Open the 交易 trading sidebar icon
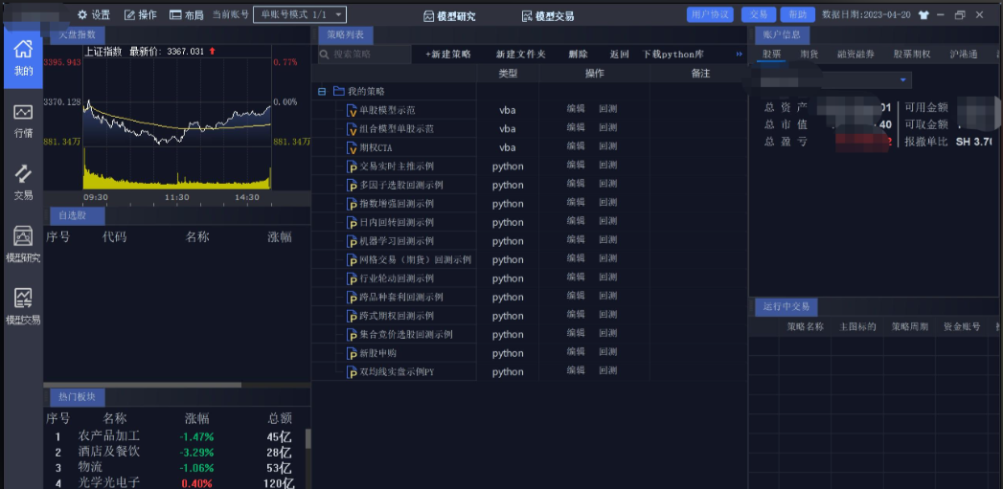 23,182
